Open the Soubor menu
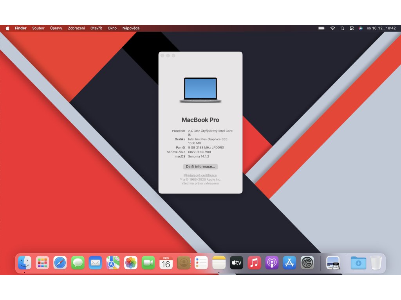This screenshot has width=401, height=300. pyautogui.click(x=38, y=28)
